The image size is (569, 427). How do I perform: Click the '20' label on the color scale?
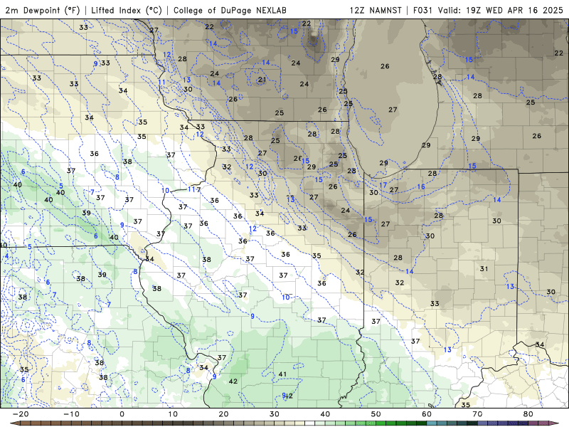[223, 414]
